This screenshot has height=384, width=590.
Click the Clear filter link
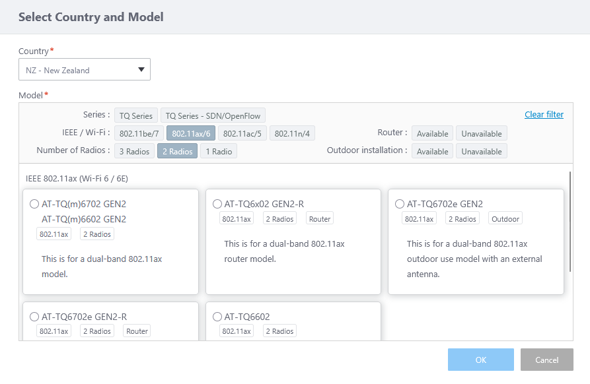tap(544, 115)
